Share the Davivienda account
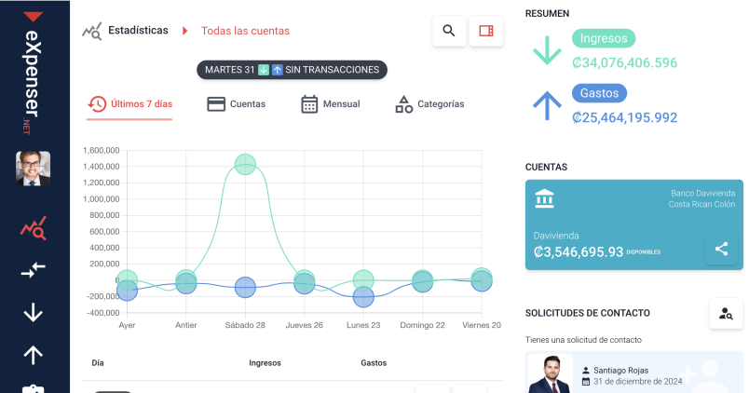Screen dimensions: 749x393 coord(721,249)
